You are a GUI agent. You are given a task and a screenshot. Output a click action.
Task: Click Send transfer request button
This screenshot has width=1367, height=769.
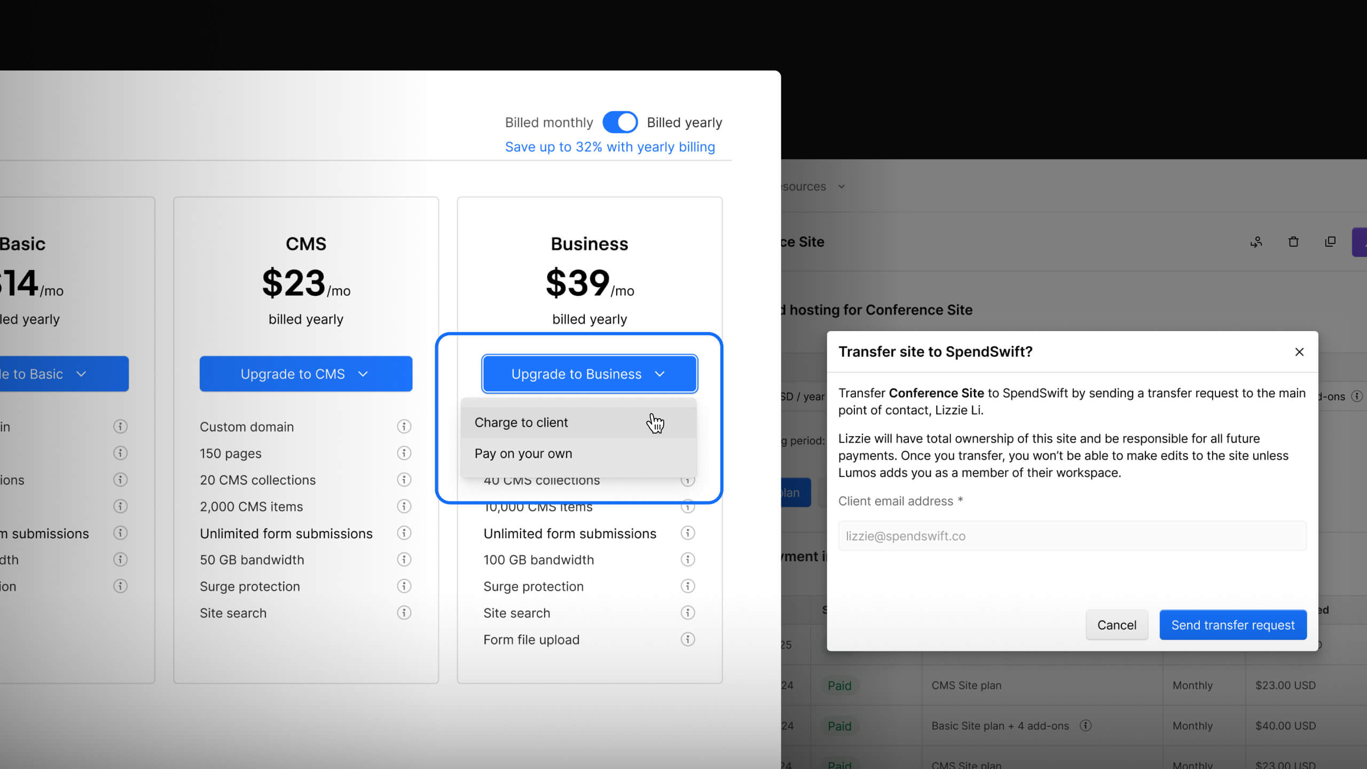pos(1232,625)
